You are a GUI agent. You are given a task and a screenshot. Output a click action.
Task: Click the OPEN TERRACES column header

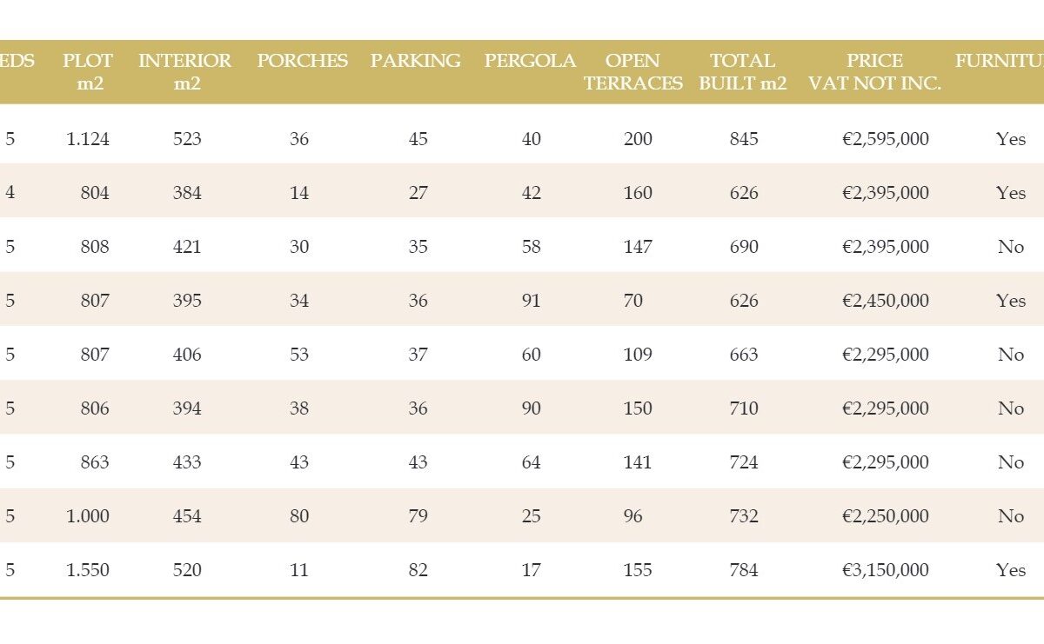633,72
